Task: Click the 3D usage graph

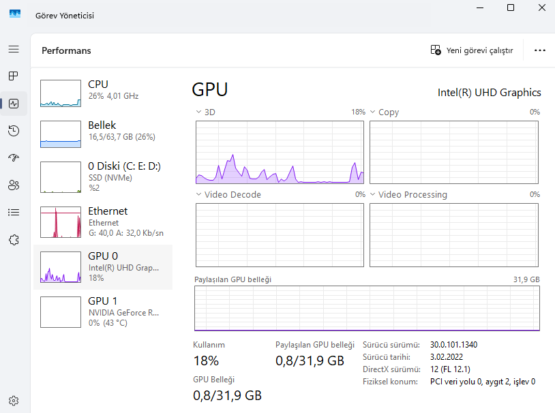Action: click(280, 152)
